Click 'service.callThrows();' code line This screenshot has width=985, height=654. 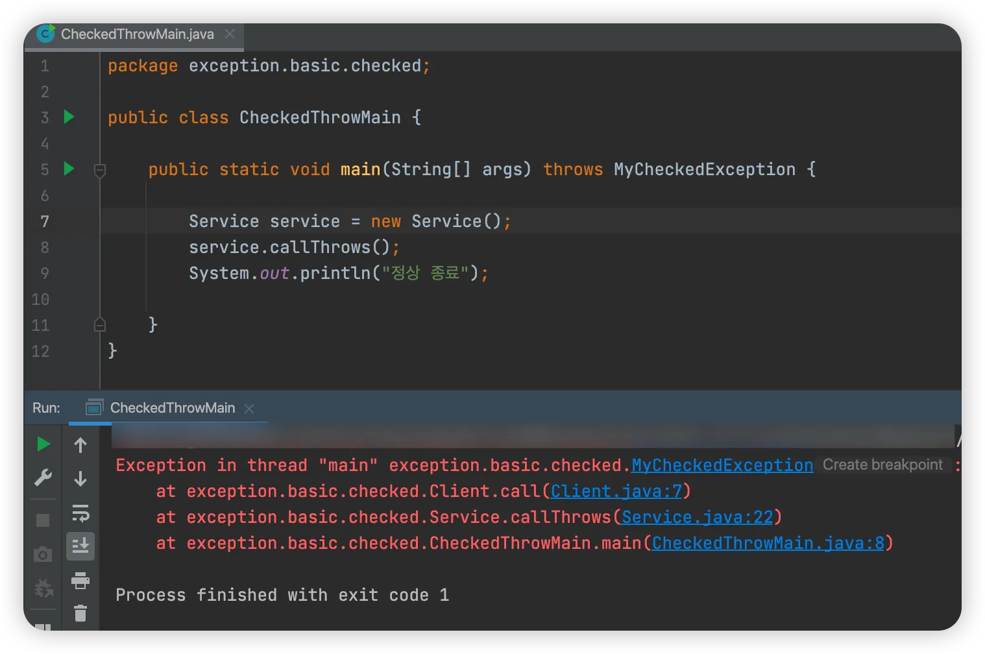point(295,247)
